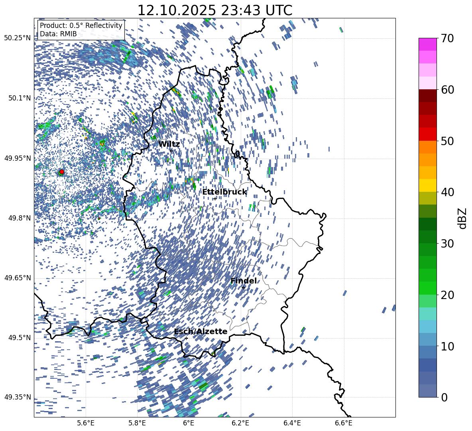The height and width of the screenshot is (431, 472).
Task: Click the colorbar tick label 40
Action: (x=447, y=192)
